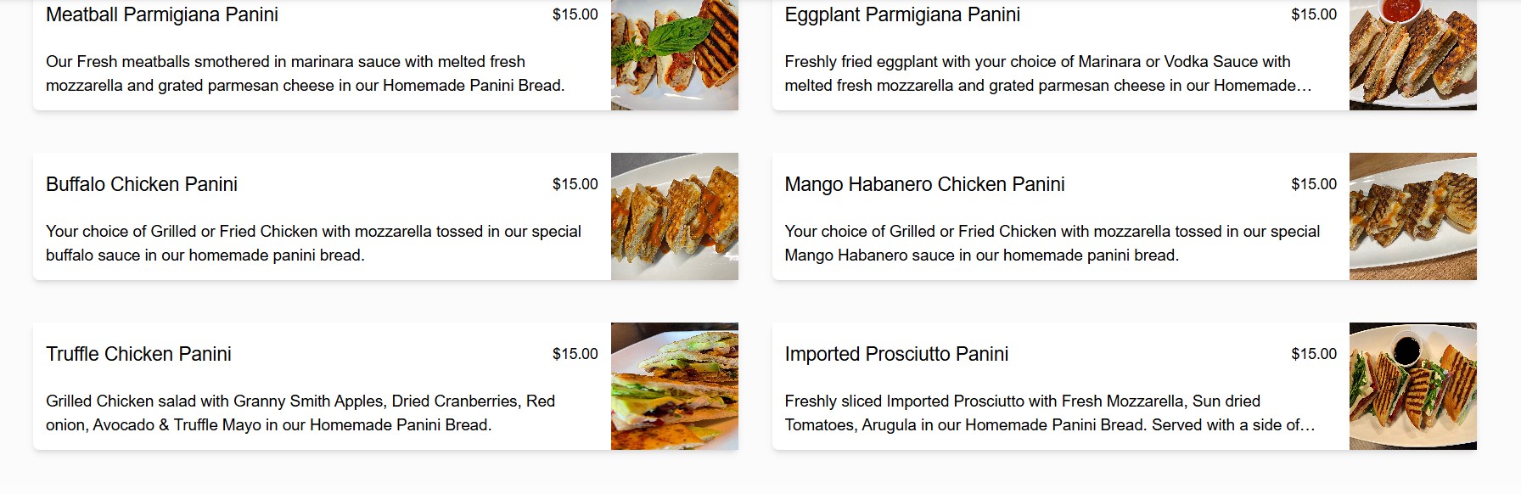Click the Truffle Chicken Panini thumbnail
The height and width of the screenshot is (494, 1521).
[x=675, y=386]
